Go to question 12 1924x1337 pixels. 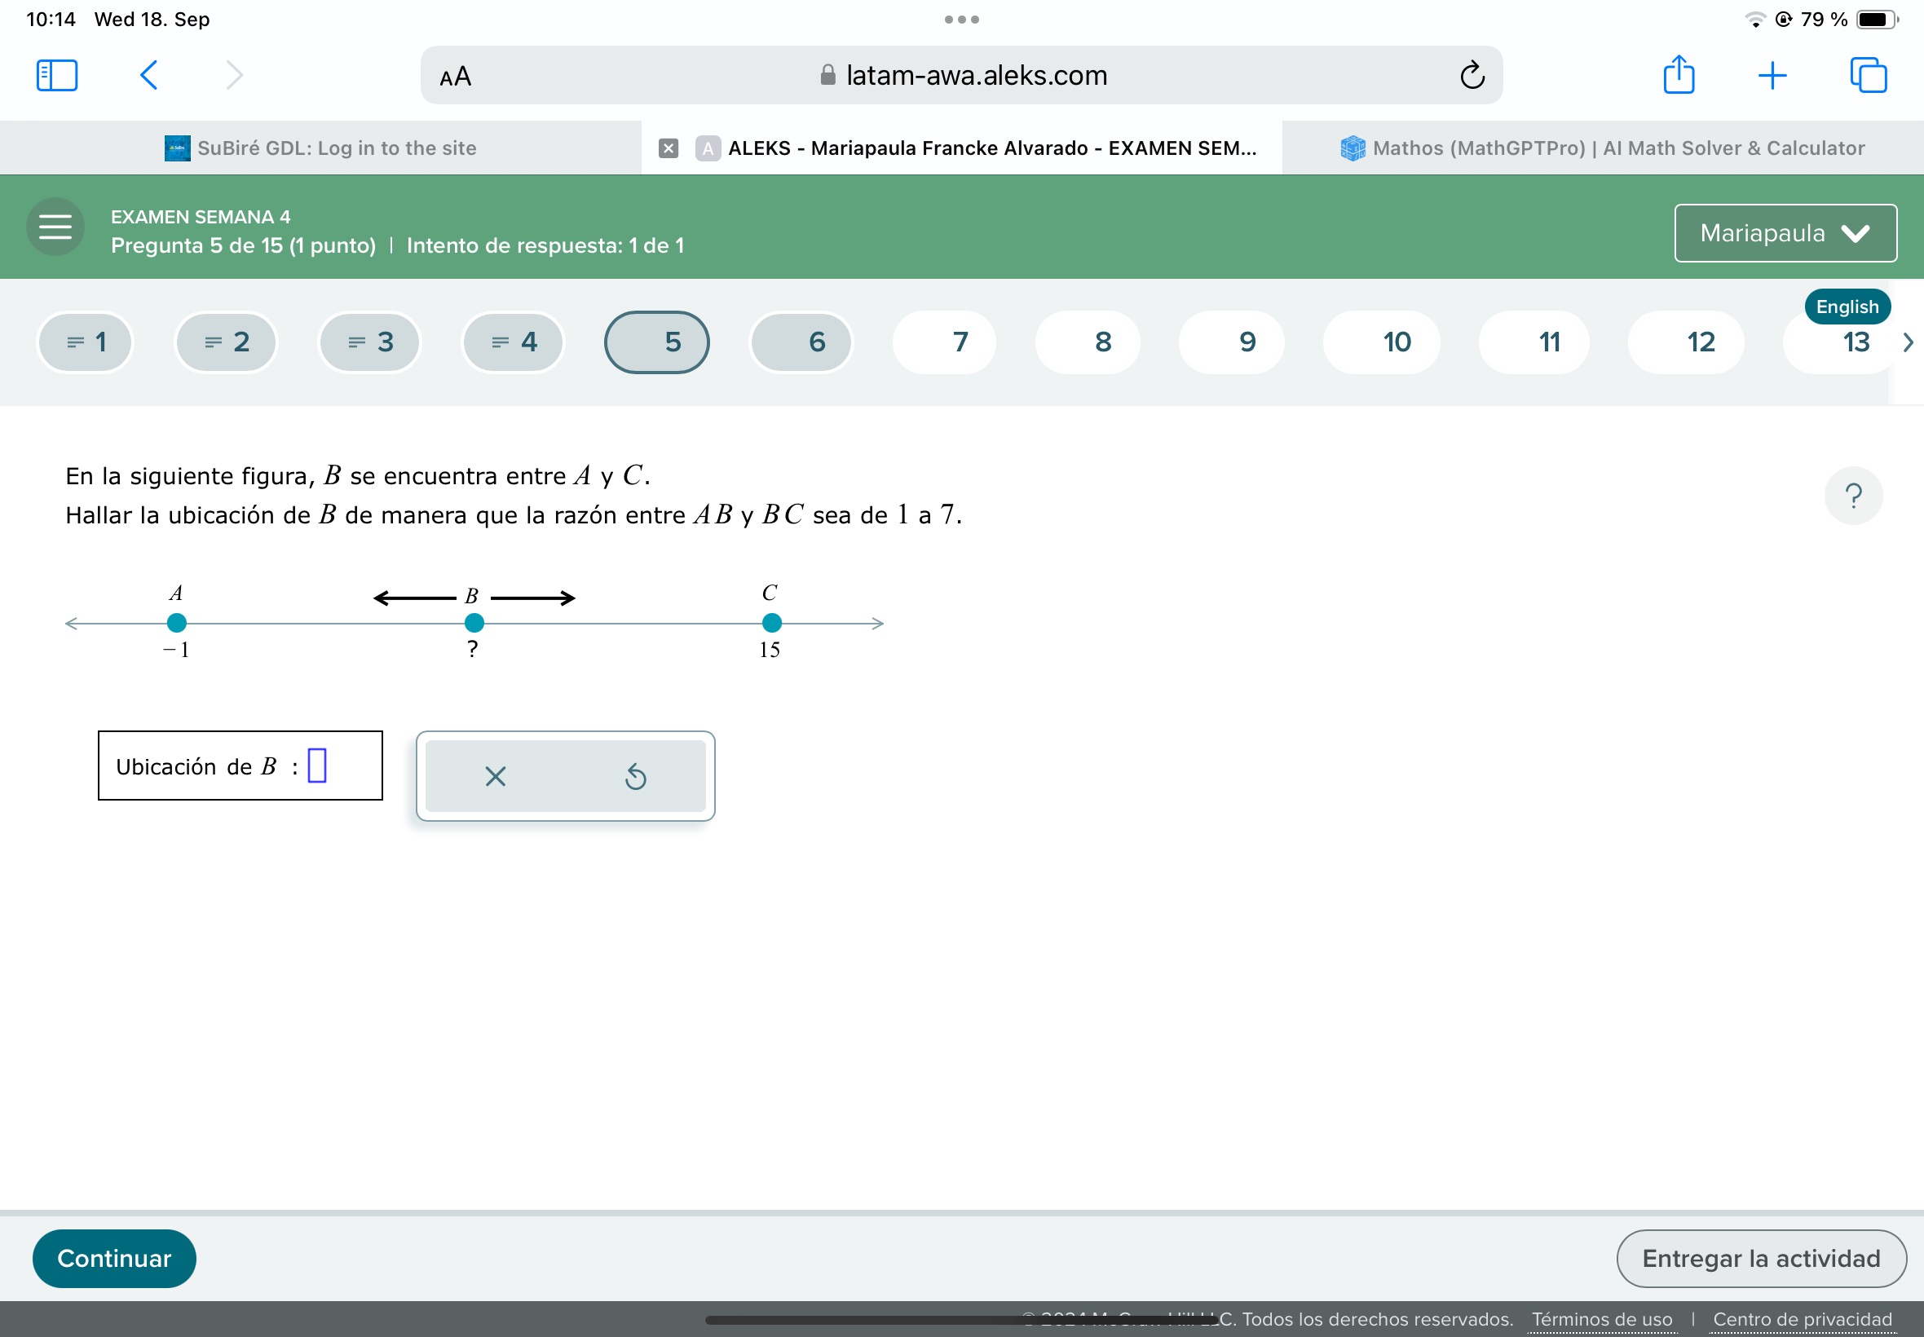pos(1686,342)
